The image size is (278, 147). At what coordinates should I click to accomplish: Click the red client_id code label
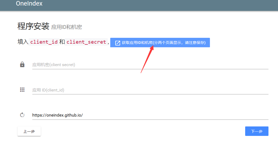tap(44, 42)
